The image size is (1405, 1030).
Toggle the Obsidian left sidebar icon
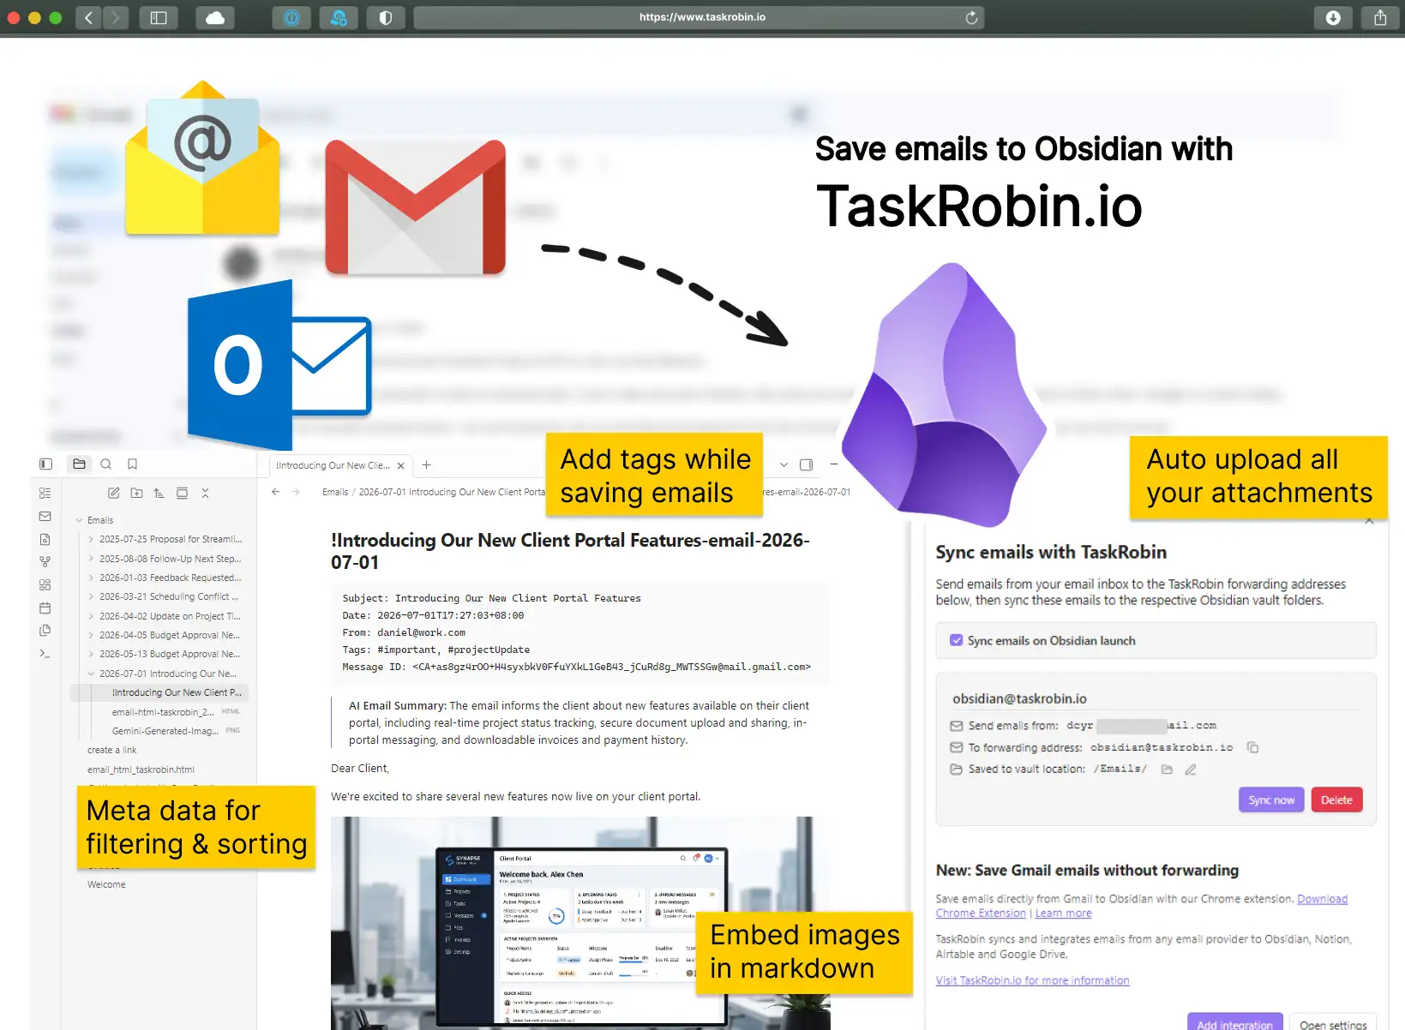coord(45,464)
